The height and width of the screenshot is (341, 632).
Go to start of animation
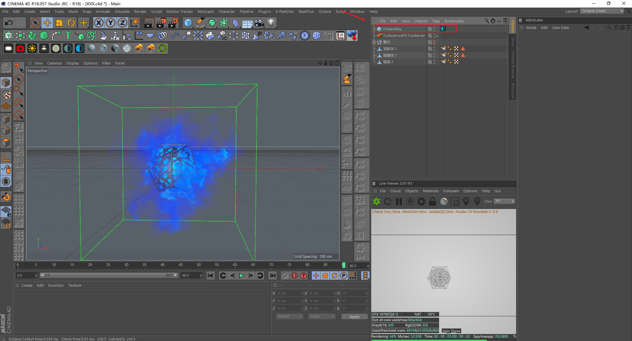tap(211, 275)
